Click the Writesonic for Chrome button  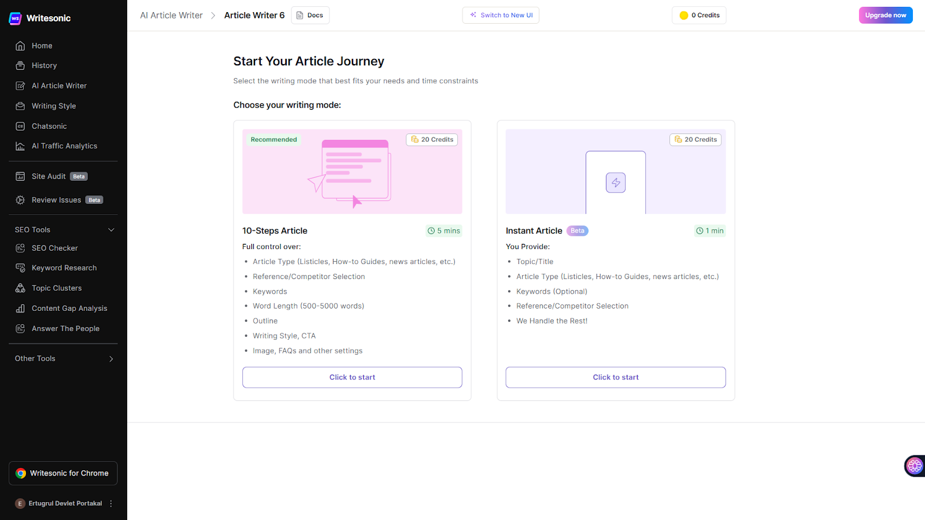(63, 473)
